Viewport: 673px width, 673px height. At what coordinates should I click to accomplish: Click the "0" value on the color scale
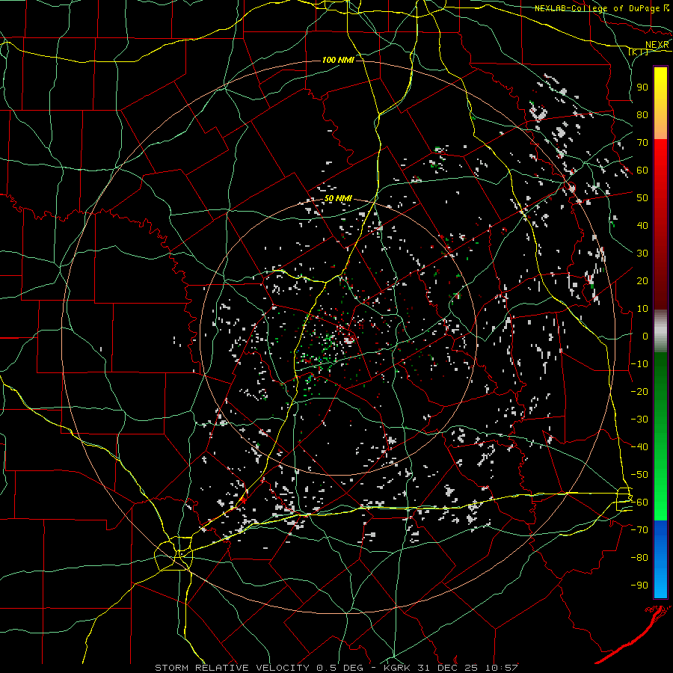pos(645,336)
